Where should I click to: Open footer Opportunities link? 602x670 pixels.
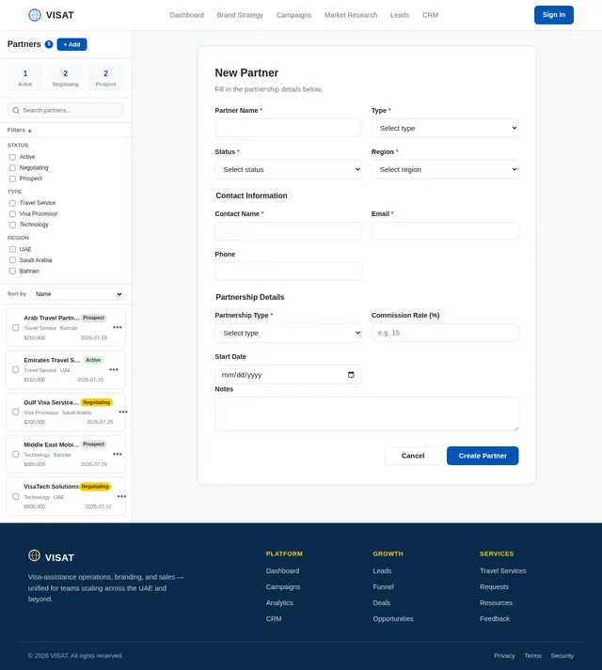[393, 618]
